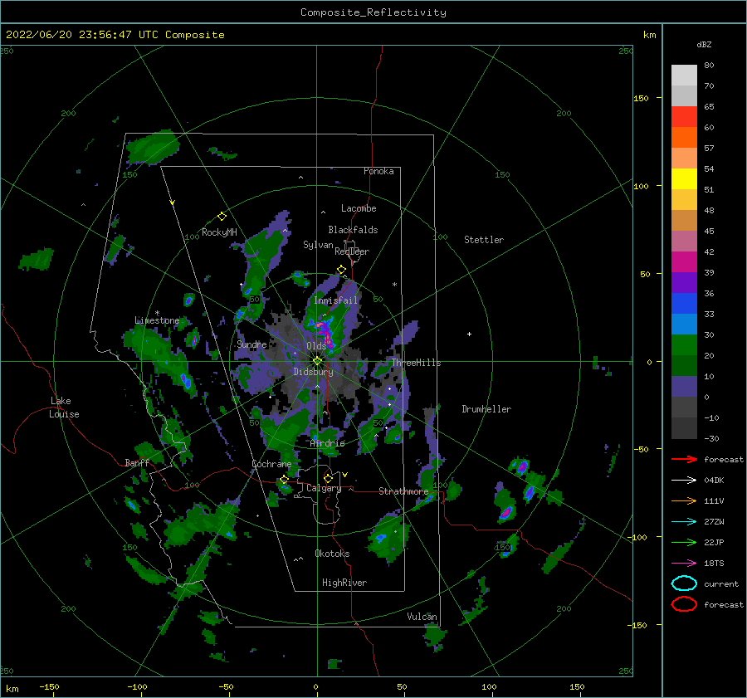Click the blue 33-36 dBZ color swatch
The image size is (747, 698).
(684, 303)
